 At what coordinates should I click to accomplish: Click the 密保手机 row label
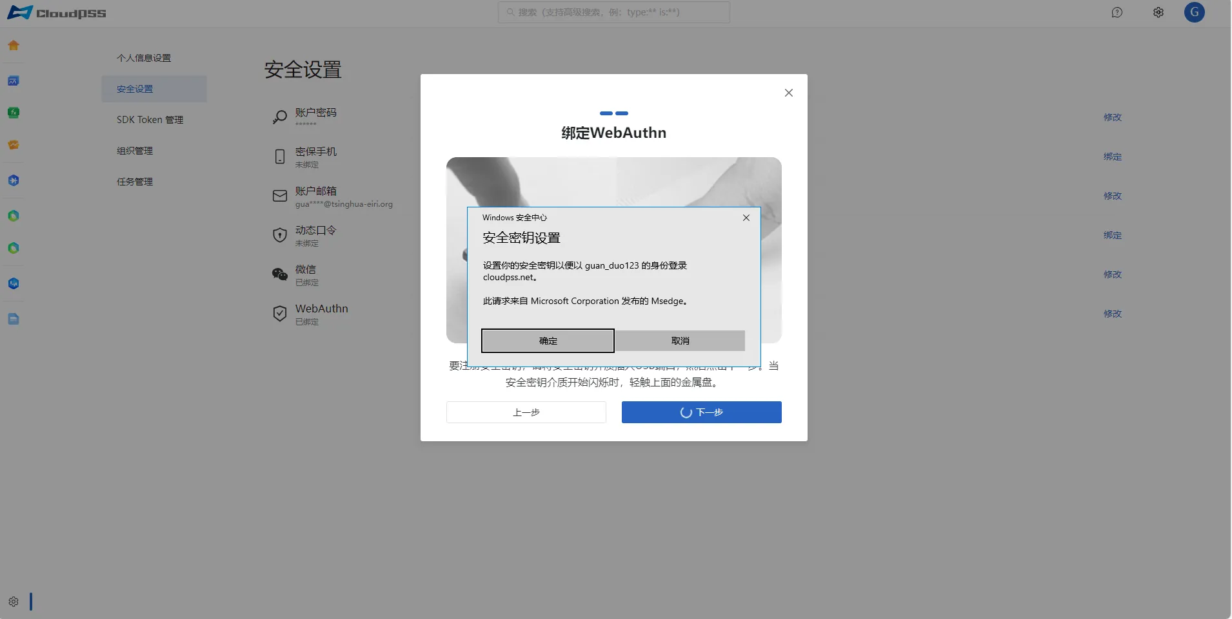[315, 151]
